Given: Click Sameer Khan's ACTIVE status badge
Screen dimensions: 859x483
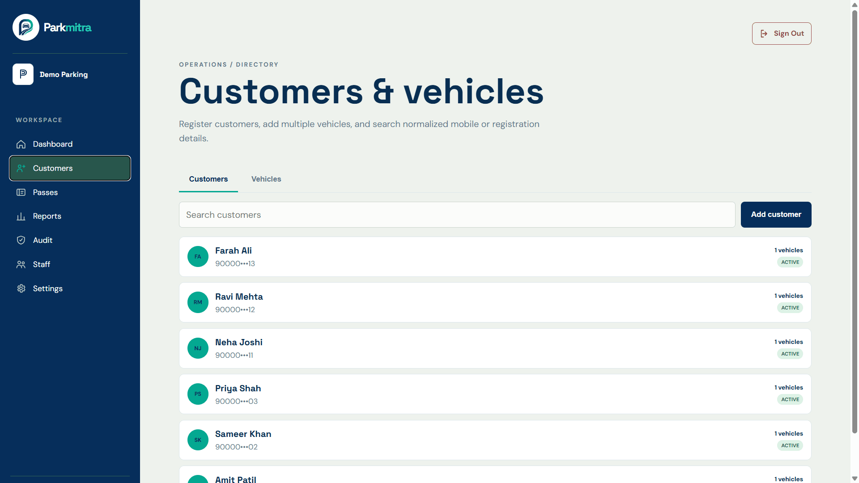Looking at the screenshot, I should coord(790,445).
